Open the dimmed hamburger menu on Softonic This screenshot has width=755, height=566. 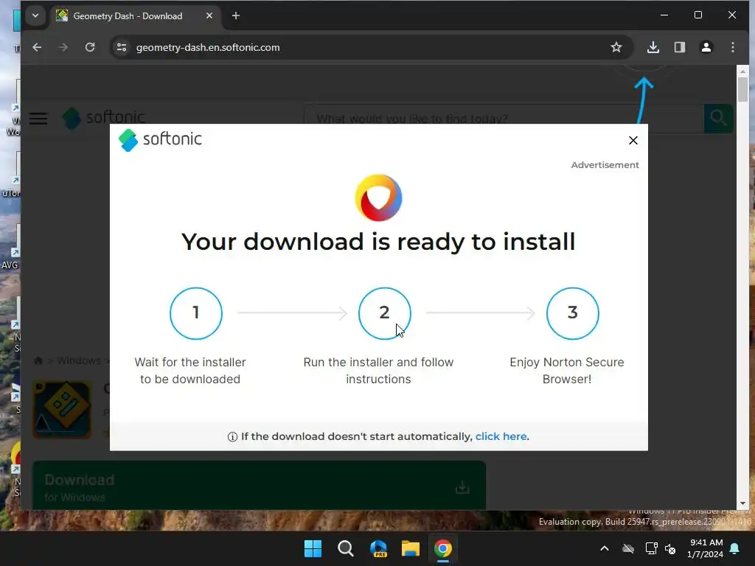coord(38,119)
